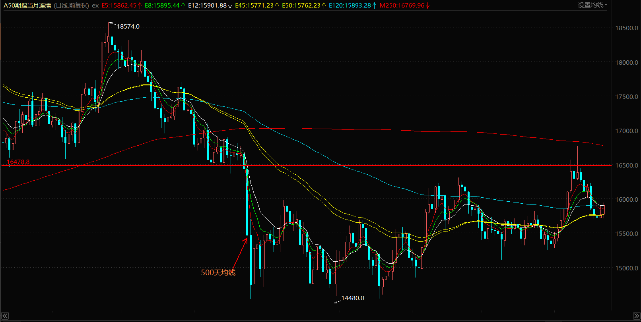Open the 设置均线 moving average settings dropdown
This screenshot has height=322, width=641.
[x=592, y=5]
